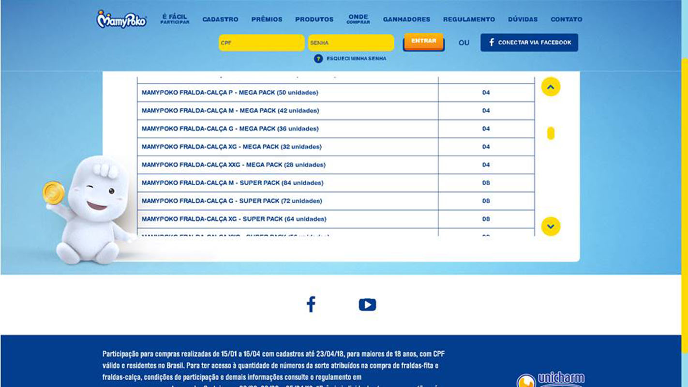
Task: Click value 04 in XXG Mega Pack row
Action: (x=486, y=165)
